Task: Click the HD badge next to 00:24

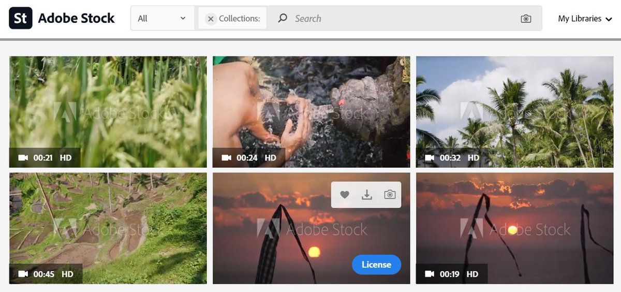Action: 270,157
